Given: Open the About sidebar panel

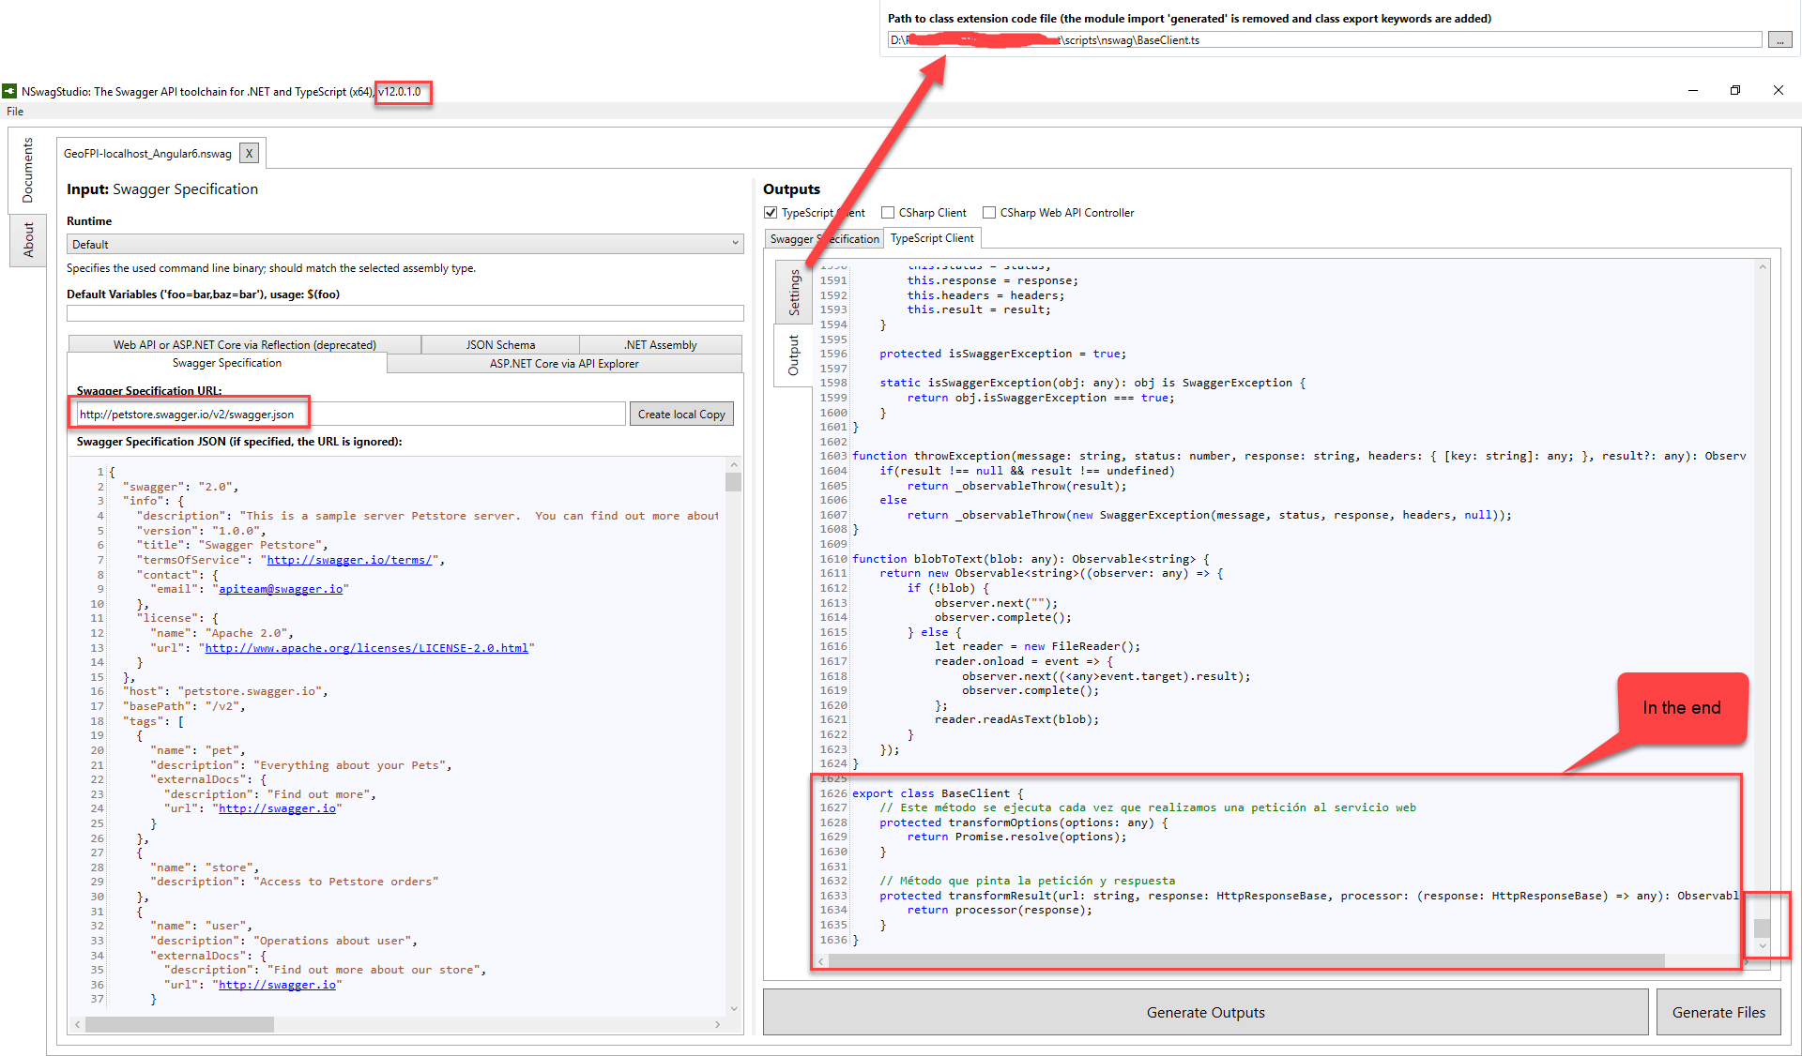Looking at the screenshot, I should click(x=27, y=240).
